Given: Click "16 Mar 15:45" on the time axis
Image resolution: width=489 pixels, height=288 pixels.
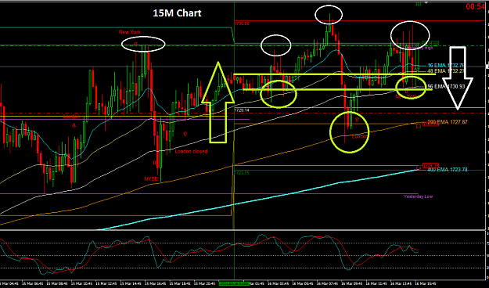Looking at the screenshot, I should (x=426, y=283).
